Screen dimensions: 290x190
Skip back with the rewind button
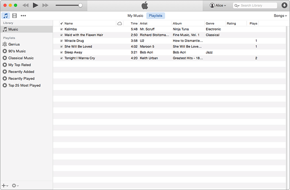coord(25,5)
